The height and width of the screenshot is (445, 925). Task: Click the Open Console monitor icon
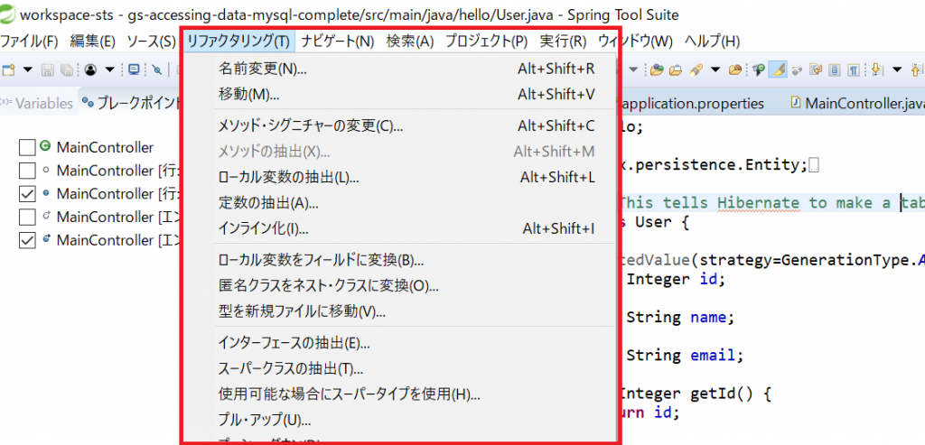(x=134, y=70)
